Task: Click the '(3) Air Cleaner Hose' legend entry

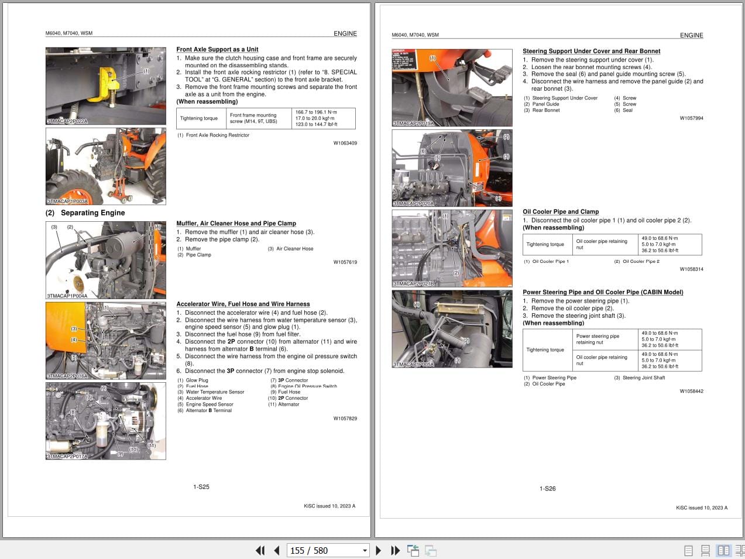Action: [290, 249]
